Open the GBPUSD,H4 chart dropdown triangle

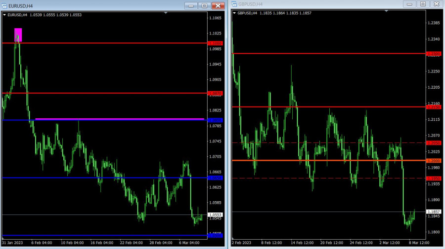pyautogui.click(x=234, y=13)
